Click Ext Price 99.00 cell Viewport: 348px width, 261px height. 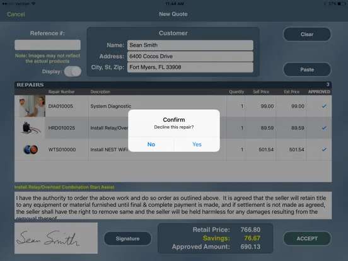298,106
